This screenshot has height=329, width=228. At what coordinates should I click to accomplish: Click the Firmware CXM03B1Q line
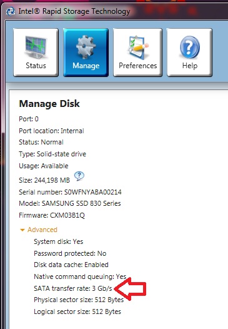coord(52,216)
